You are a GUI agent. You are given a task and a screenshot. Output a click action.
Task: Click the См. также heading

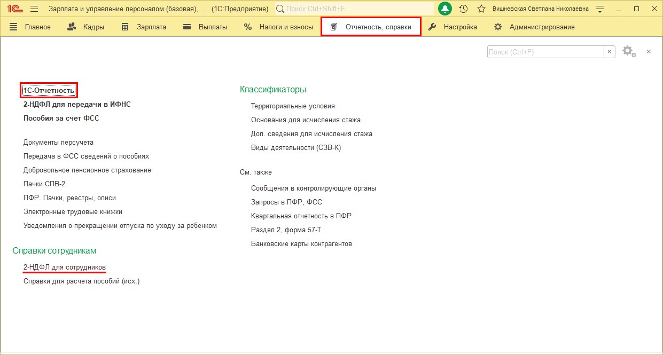256,172
